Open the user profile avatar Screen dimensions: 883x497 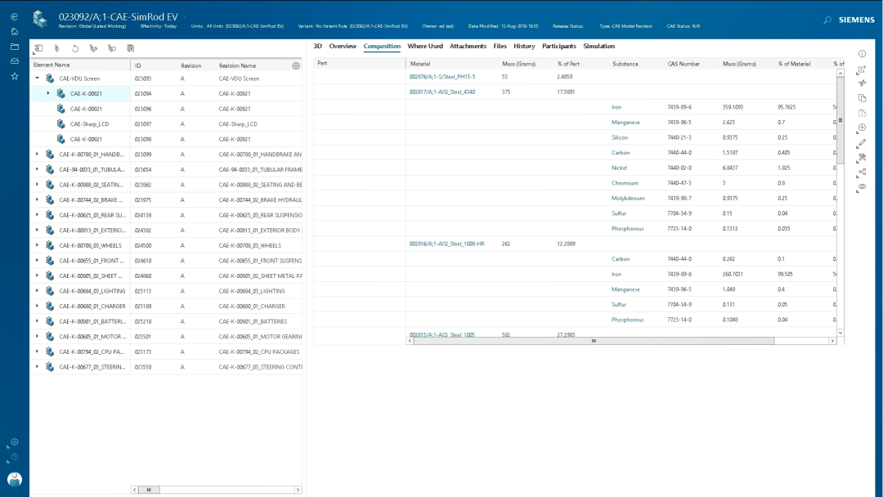[x=15, y=479]
